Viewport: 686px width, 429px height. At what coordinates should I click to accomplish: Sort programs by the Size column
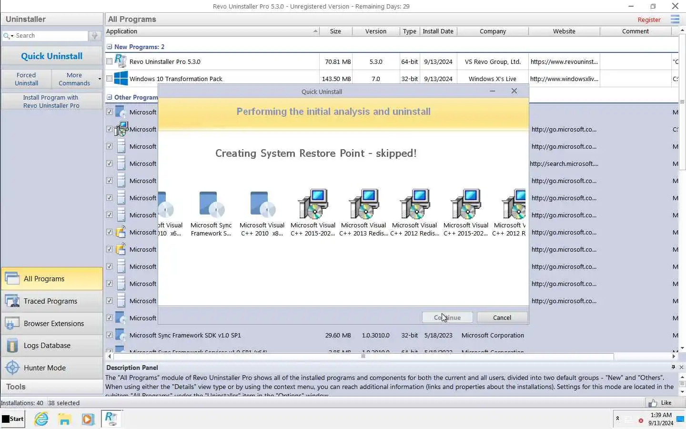click(x=335, y=31)
